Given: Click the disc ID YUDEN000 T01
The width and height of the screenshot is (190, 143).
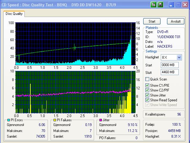Looking at the screenshot, I should [x=169, y=37].
